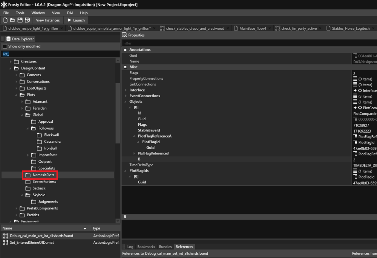The height and width of the screenshot is (258, 377).
Task: Open the DAI menu
Action: 70,13
